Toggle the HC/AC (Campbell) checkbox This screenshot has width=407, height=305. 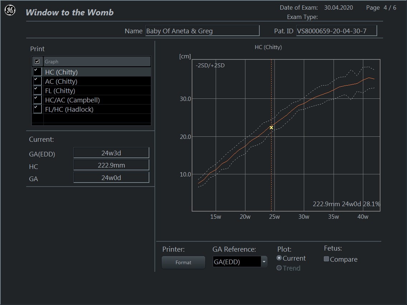pos(37,100)
